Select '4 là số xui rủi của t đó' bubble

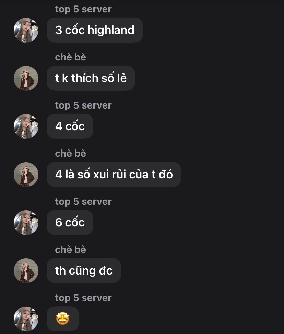114,175
